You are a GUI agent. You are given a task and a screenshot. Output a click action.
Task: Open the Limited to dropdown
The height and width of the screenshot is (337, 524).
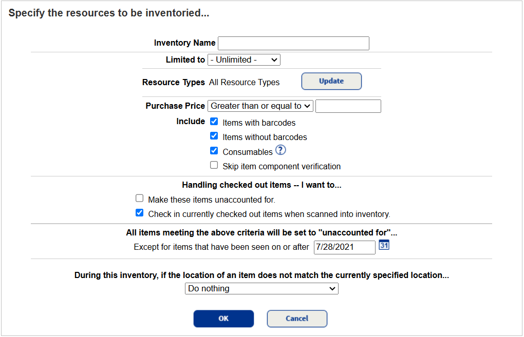(x=244, y=60)
